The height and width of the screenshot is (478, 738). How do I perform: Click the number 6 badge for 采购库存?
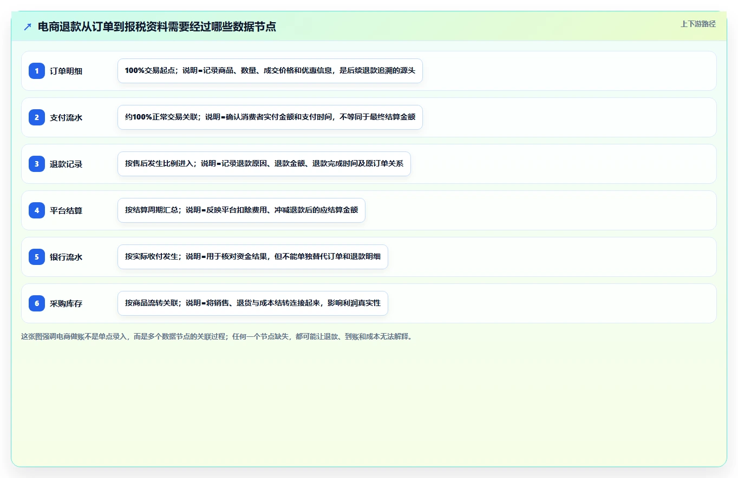point(37,303)
